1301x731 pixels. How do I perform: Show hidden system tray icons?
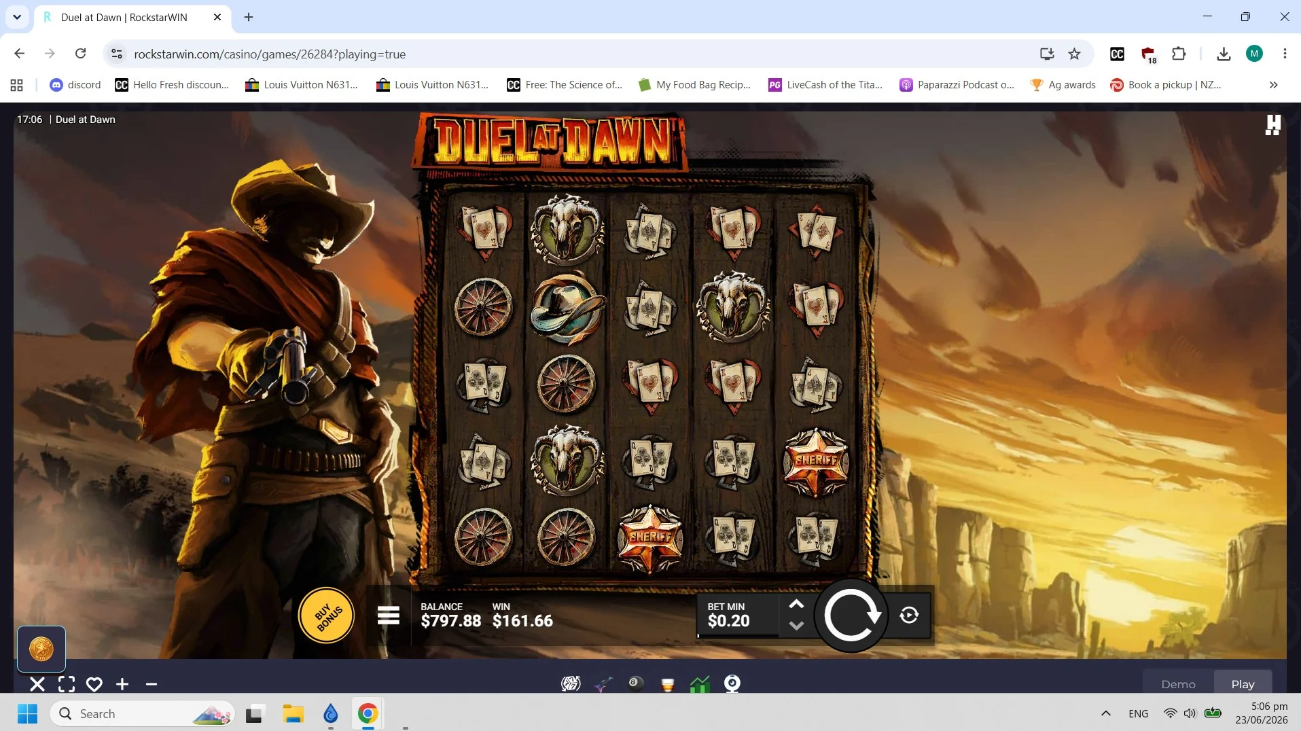(1106, 713)
